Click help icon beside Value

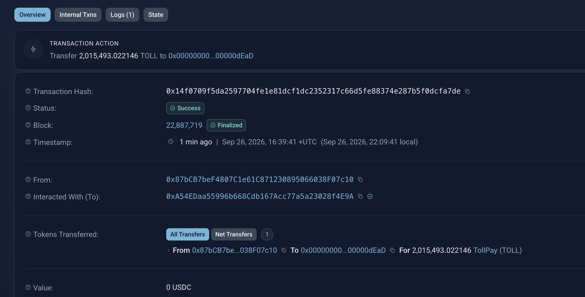28,287
